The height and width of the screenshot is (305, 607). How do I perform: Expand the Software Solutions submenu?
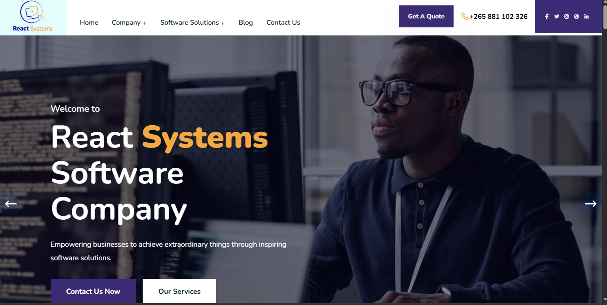click(x=192, y=22)
